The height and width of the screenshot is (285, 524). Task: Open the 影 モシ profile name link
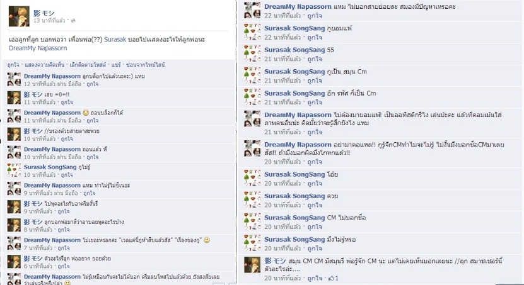tap(44, 13)
